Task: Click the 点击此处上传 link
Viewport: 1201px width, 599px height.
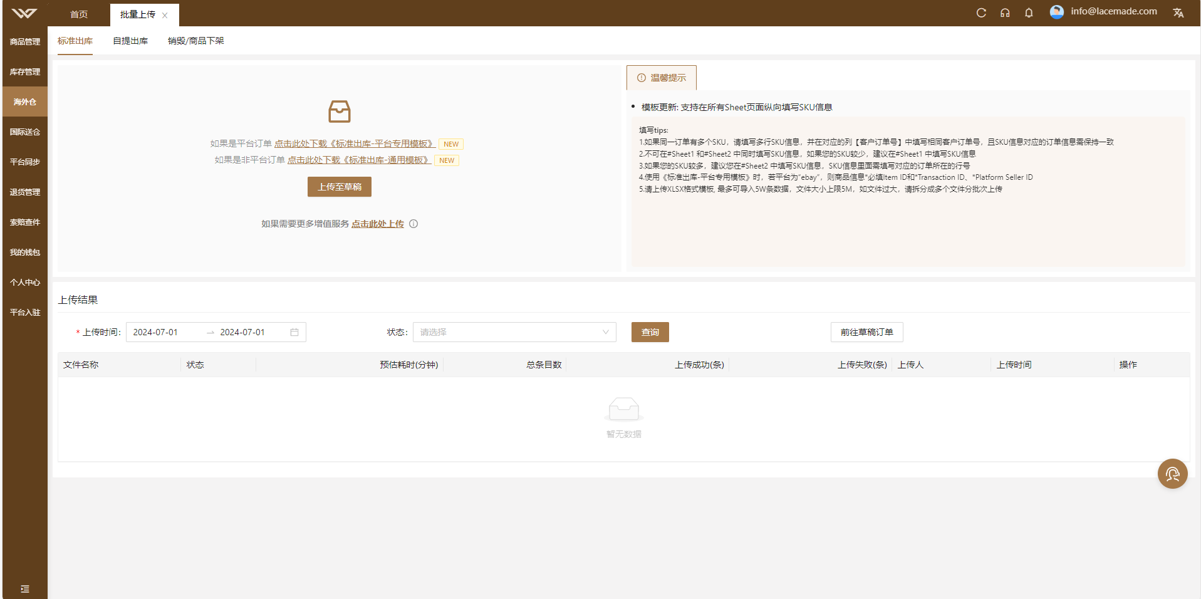Action: (x=378, y=224)
